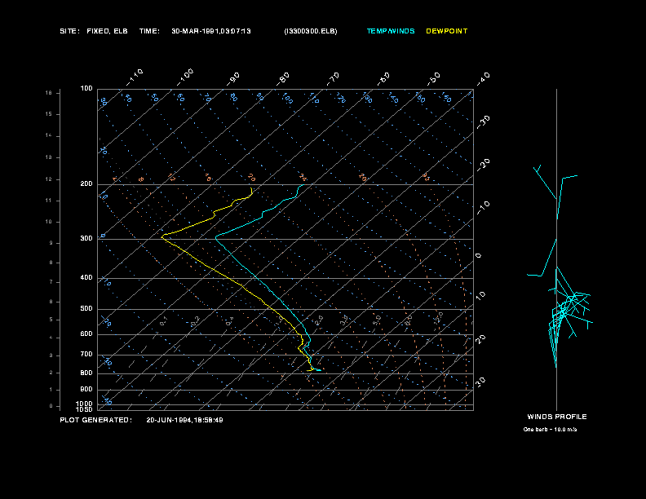Click the '-50' temperature label on top axis
This screenshot has width=646, height=499.
(x=433, y=78)
